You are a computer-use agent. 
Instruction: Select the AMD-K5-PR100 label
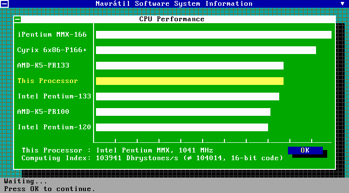click(43, 111)
